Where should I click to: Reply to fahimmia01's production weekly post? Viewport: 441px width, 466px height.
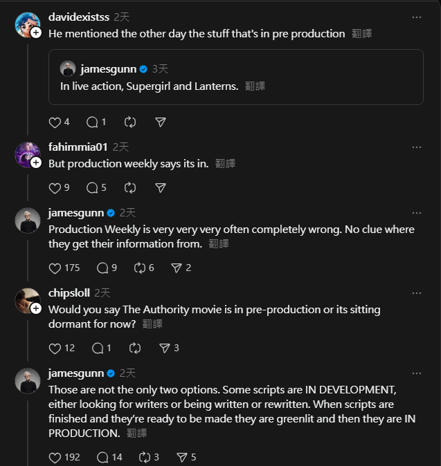pos(92,187)
